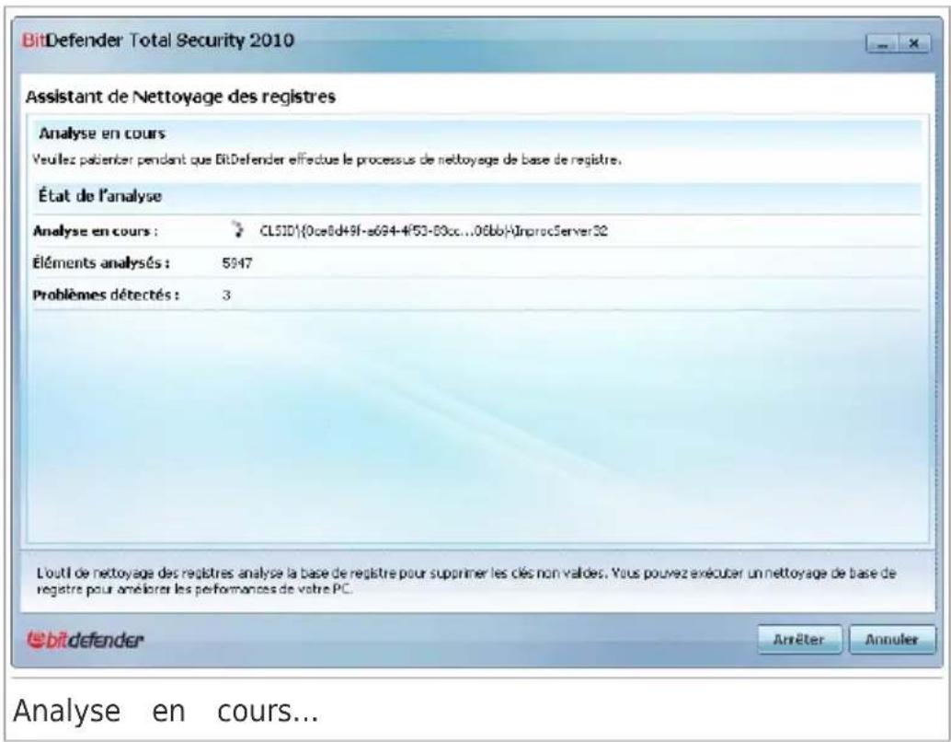Click the bitdefender logo at bottom left
The height and width of the screenshot is (742, 951).
point(86,640)
